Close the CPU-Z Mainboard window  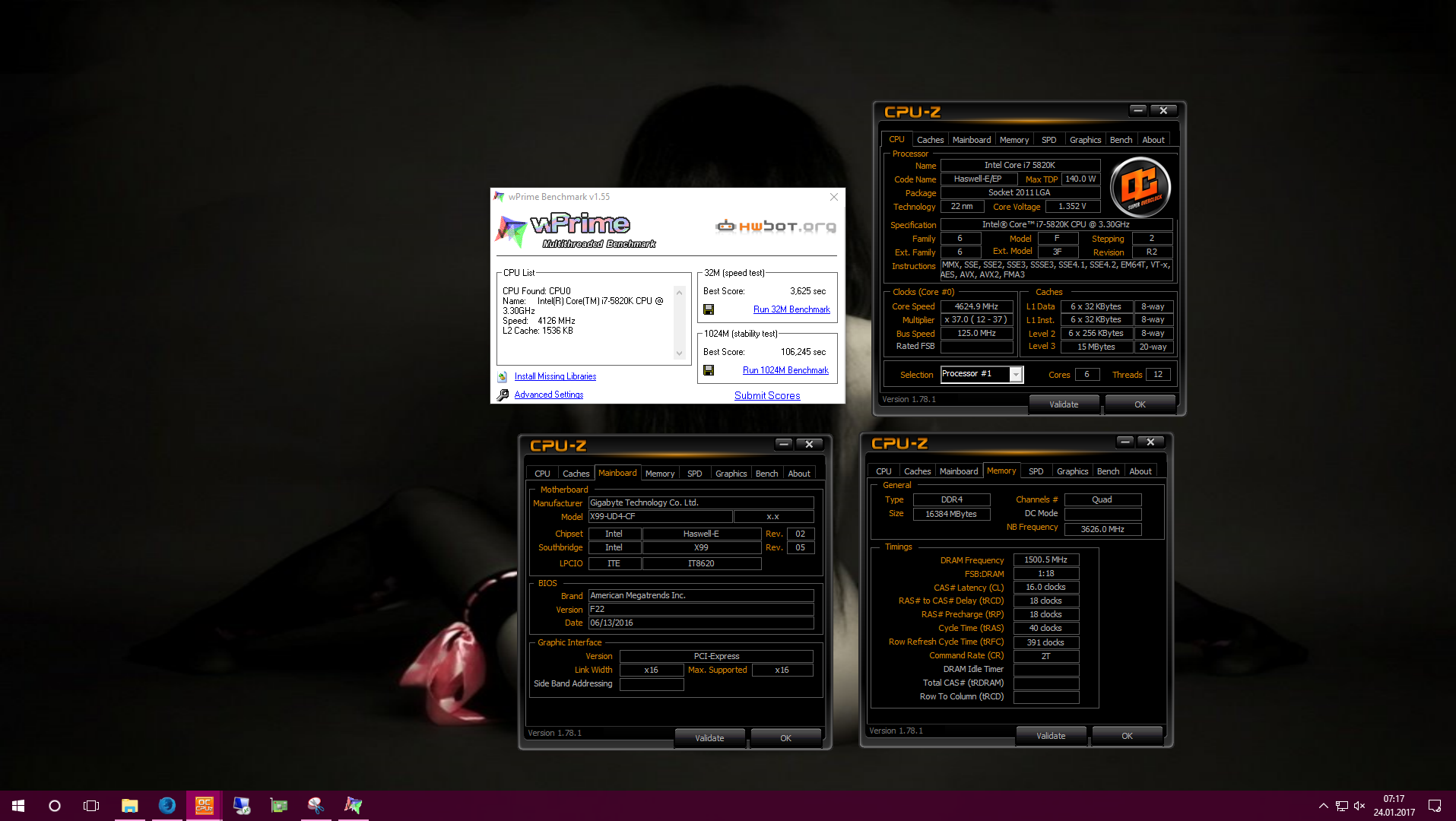[810, 444]
